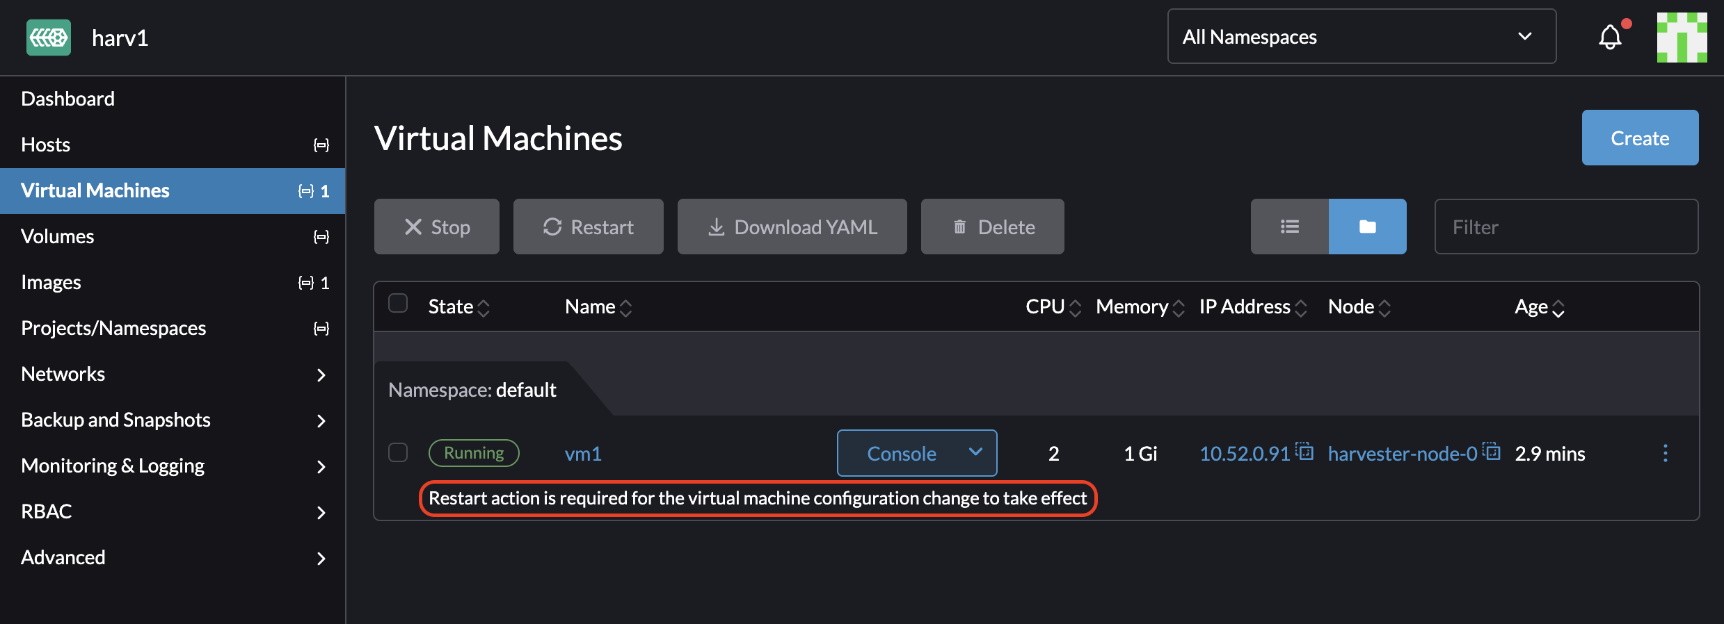Click inside the Filter input field

coord(1565,227)
